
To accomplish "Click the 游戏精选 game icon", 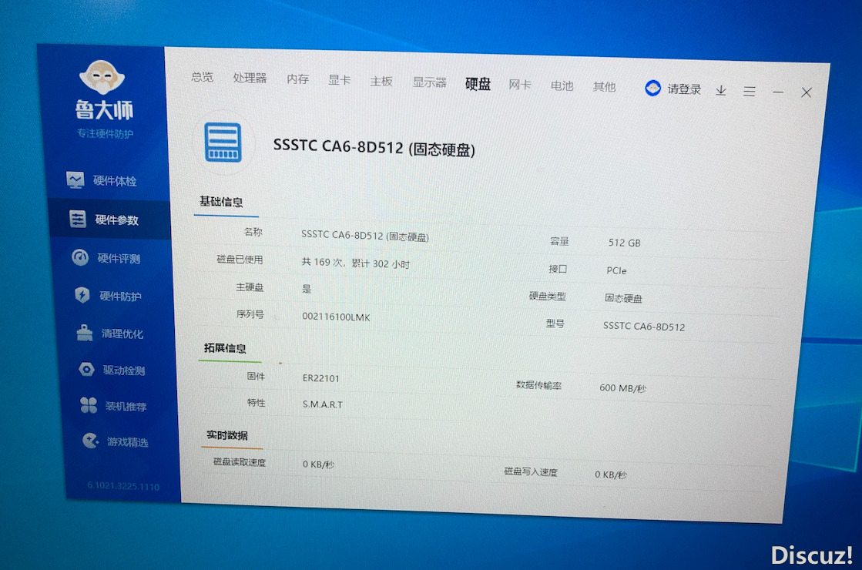I will point(91,441).
